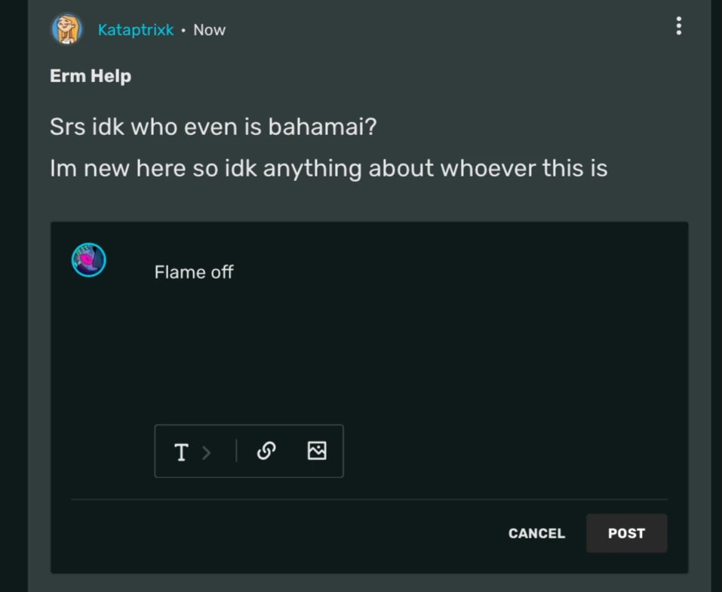The width and height of the screenshot is (722, 592).
Task: Select the T text formatting icon
Action: tap(181, 452)
